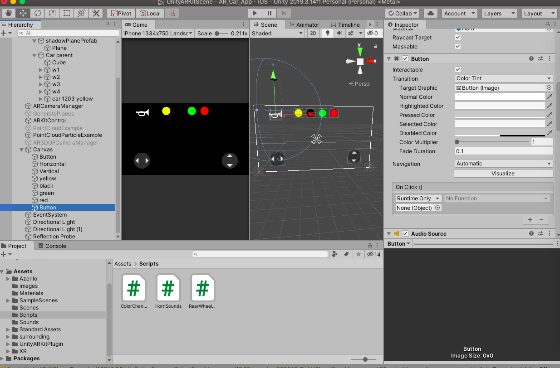This screenshot has height=368, width=560.
Task: Uncheck Raycast Target checkbox
Action: tap(458, 37)
